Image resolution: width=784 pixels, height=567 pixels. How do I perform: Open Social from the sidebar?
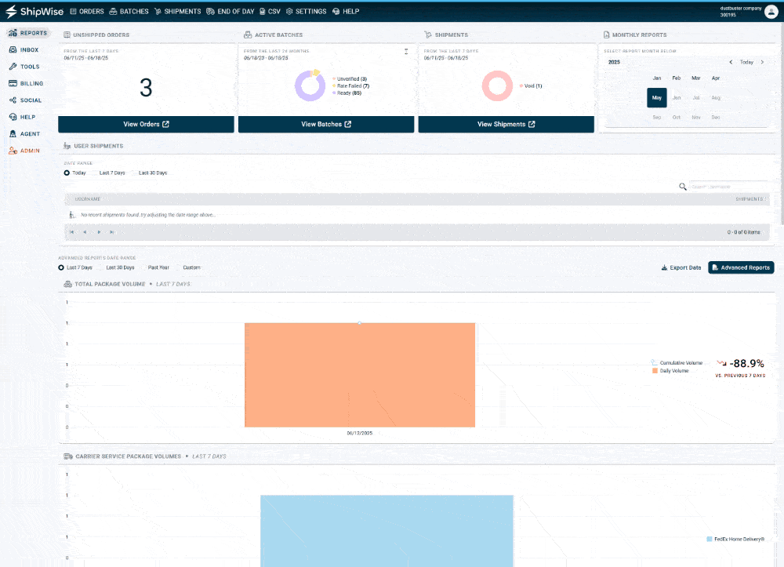pyautogui.click(x=25, y=100)
